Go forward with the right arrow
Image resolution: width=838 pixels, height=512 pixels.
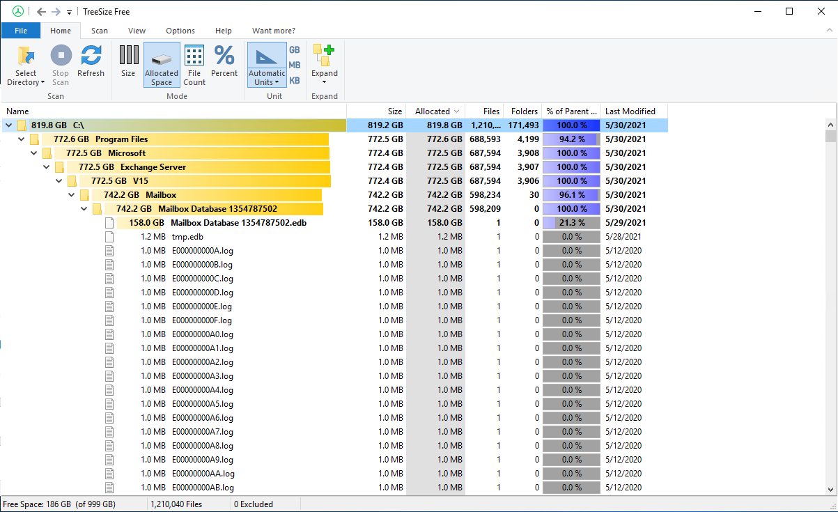click(56, 12)
